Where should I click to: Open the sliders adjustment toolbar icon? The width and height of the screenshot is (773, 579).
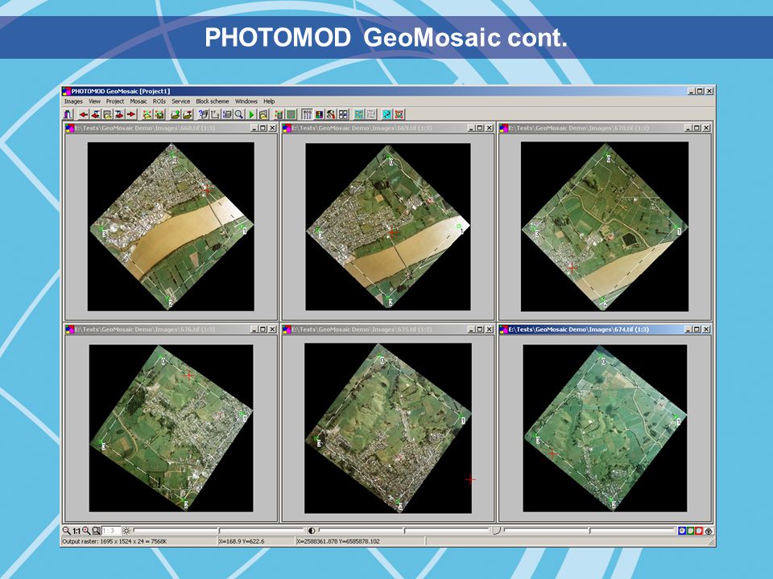tap(307, 115)
